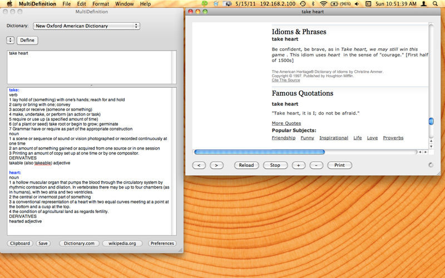445x278 pixels.
Task: Click the 'Idioms & Phrases' heading
Action: [299, 32]
